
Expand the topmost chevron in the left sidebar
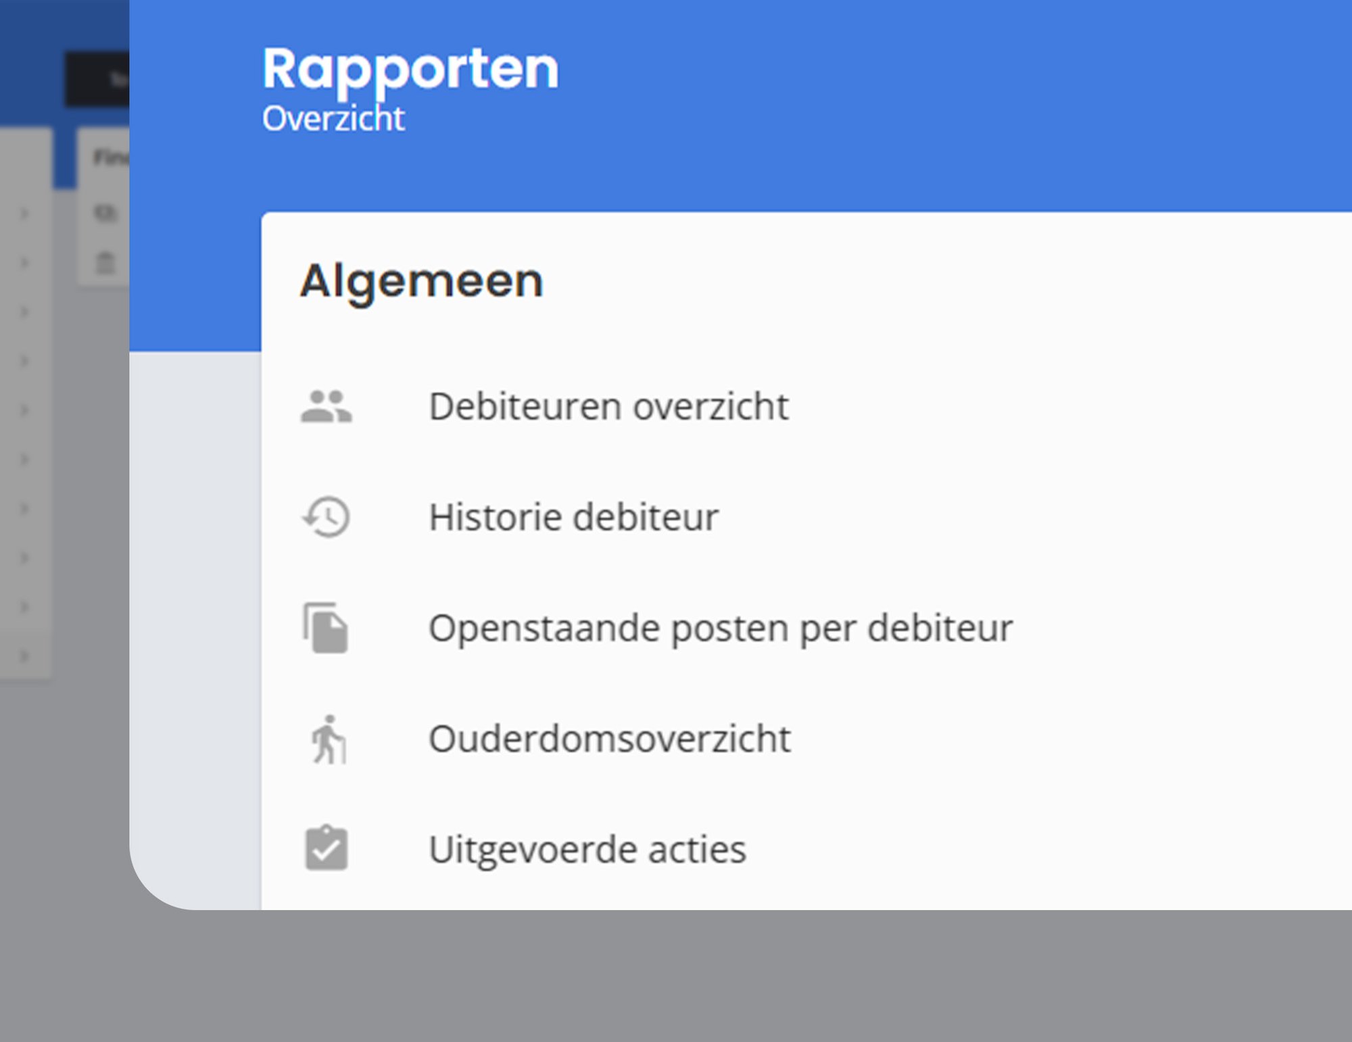pyautogui.click(x=25, y=213)
